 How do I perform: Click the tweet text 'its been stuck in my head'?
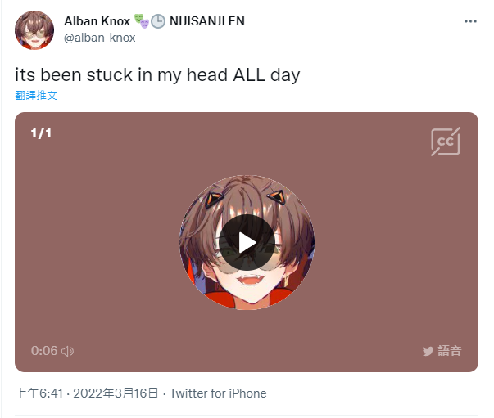click(121, 75)
